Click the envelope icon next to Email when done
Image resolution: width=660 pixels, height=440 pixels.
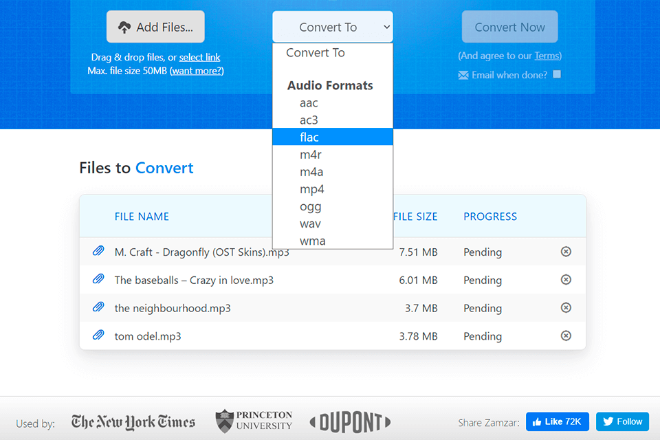click(465, 75)
